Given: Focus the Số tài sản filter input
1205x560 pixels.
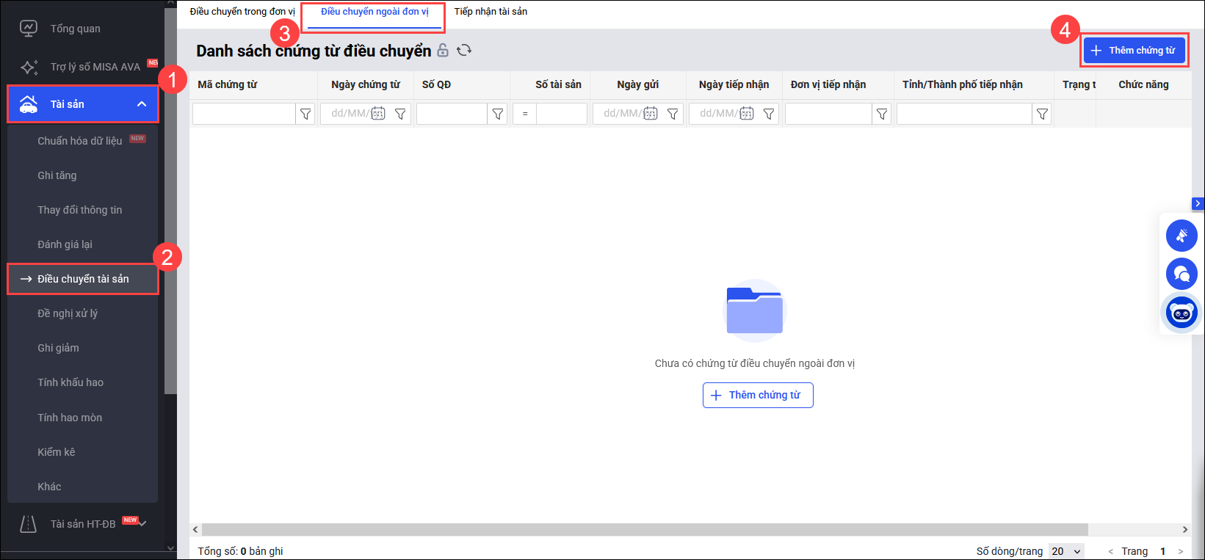Looking at the screenshot, I should pos(562,114).
